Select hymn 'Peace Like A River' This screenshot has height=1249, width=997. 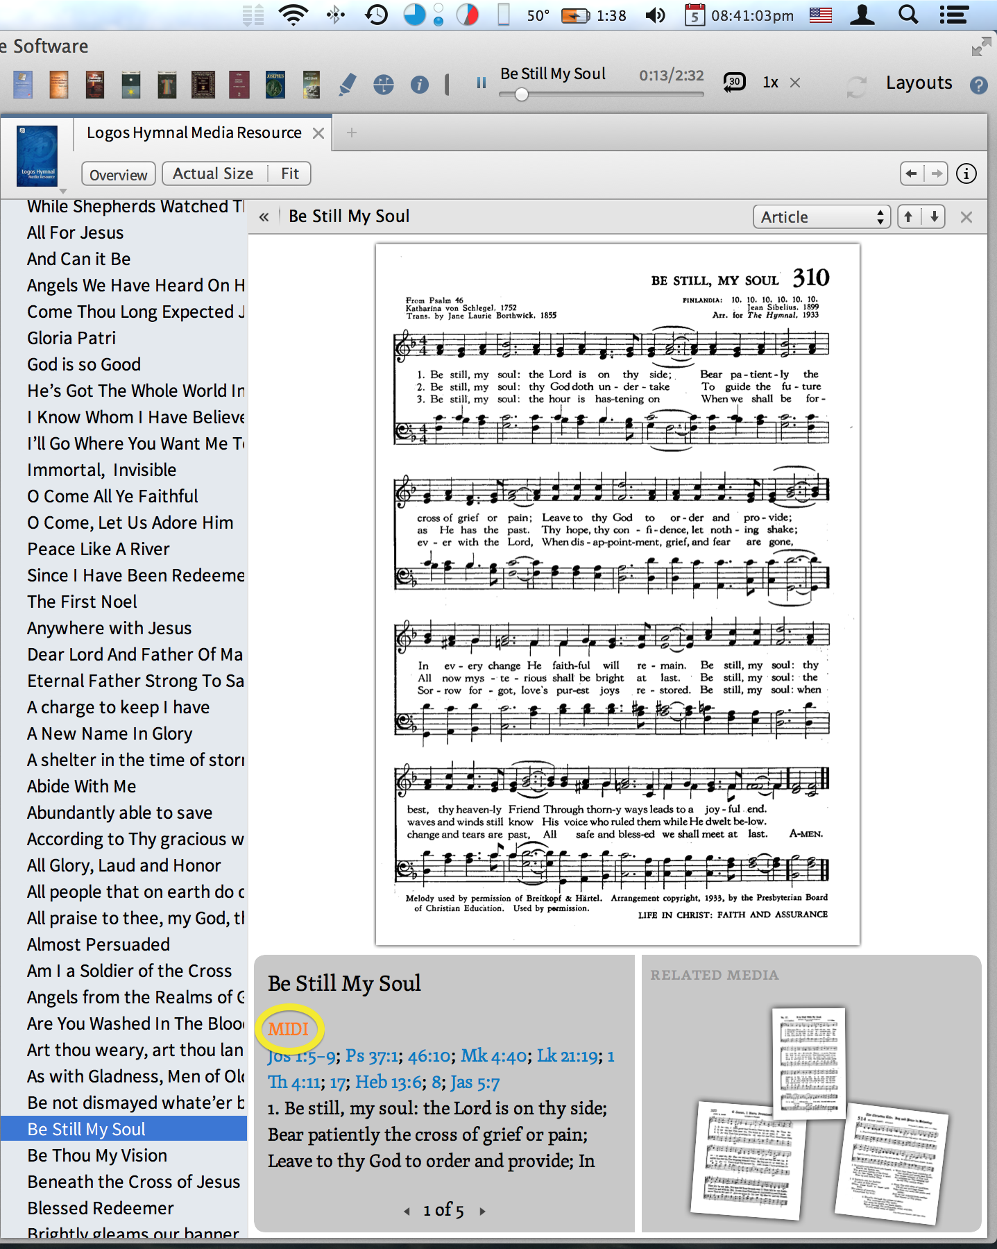coord(99,549)
